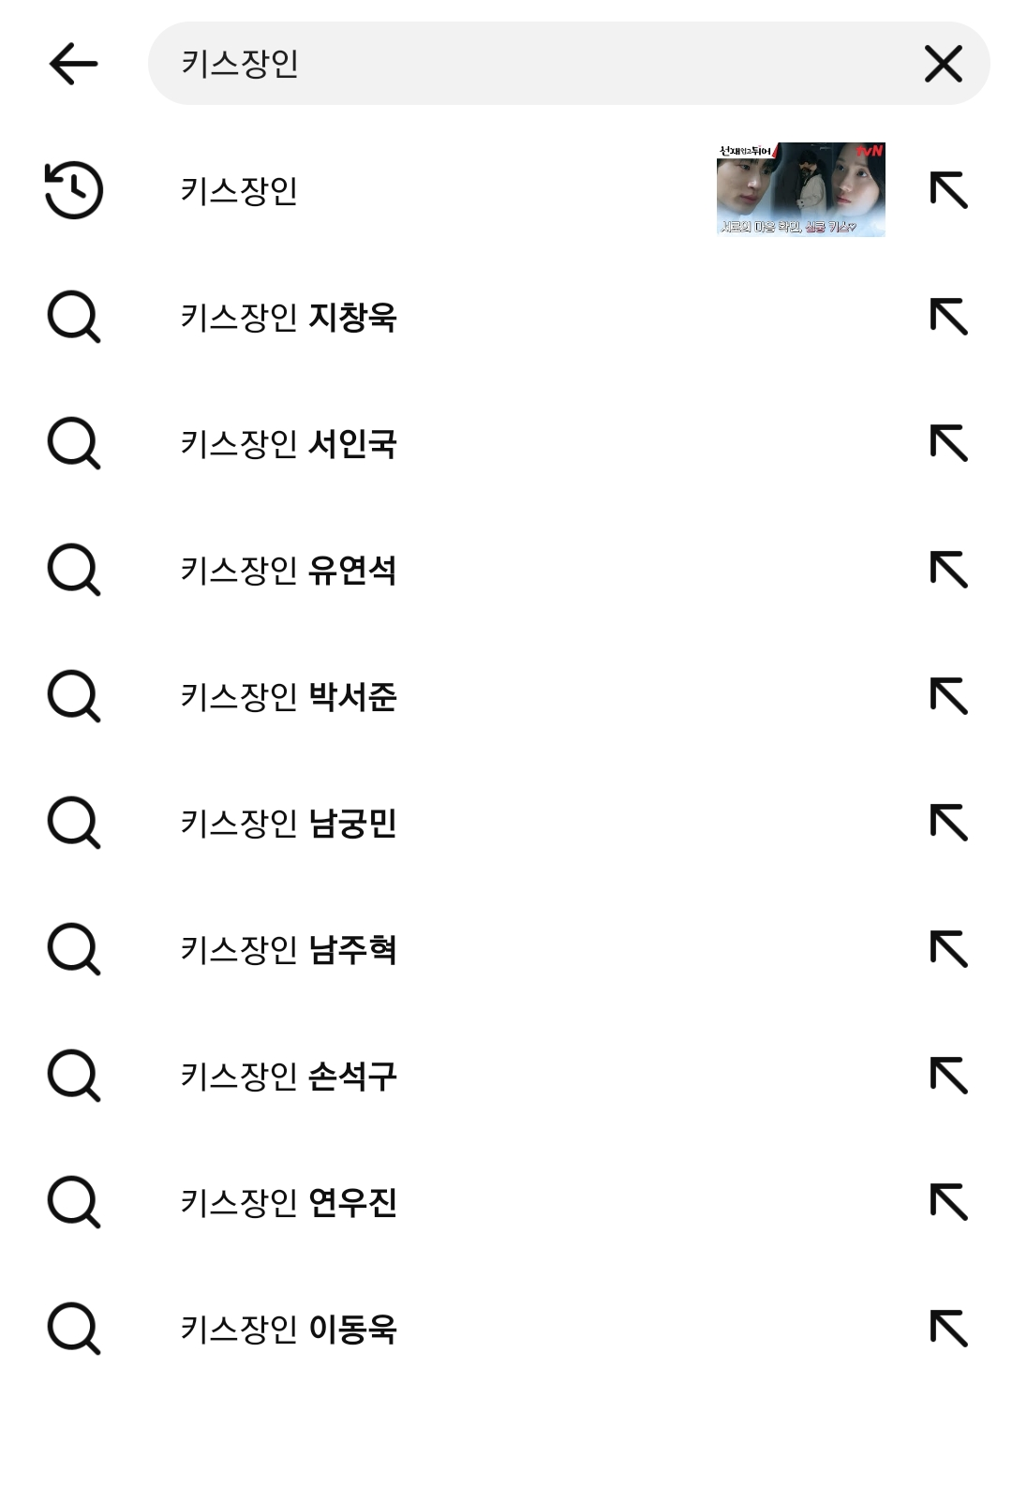Screen dimensions: 1012x1501
Task: Fill search using 키스장인 이동욱 arrow
Action: click(948, 1329)
